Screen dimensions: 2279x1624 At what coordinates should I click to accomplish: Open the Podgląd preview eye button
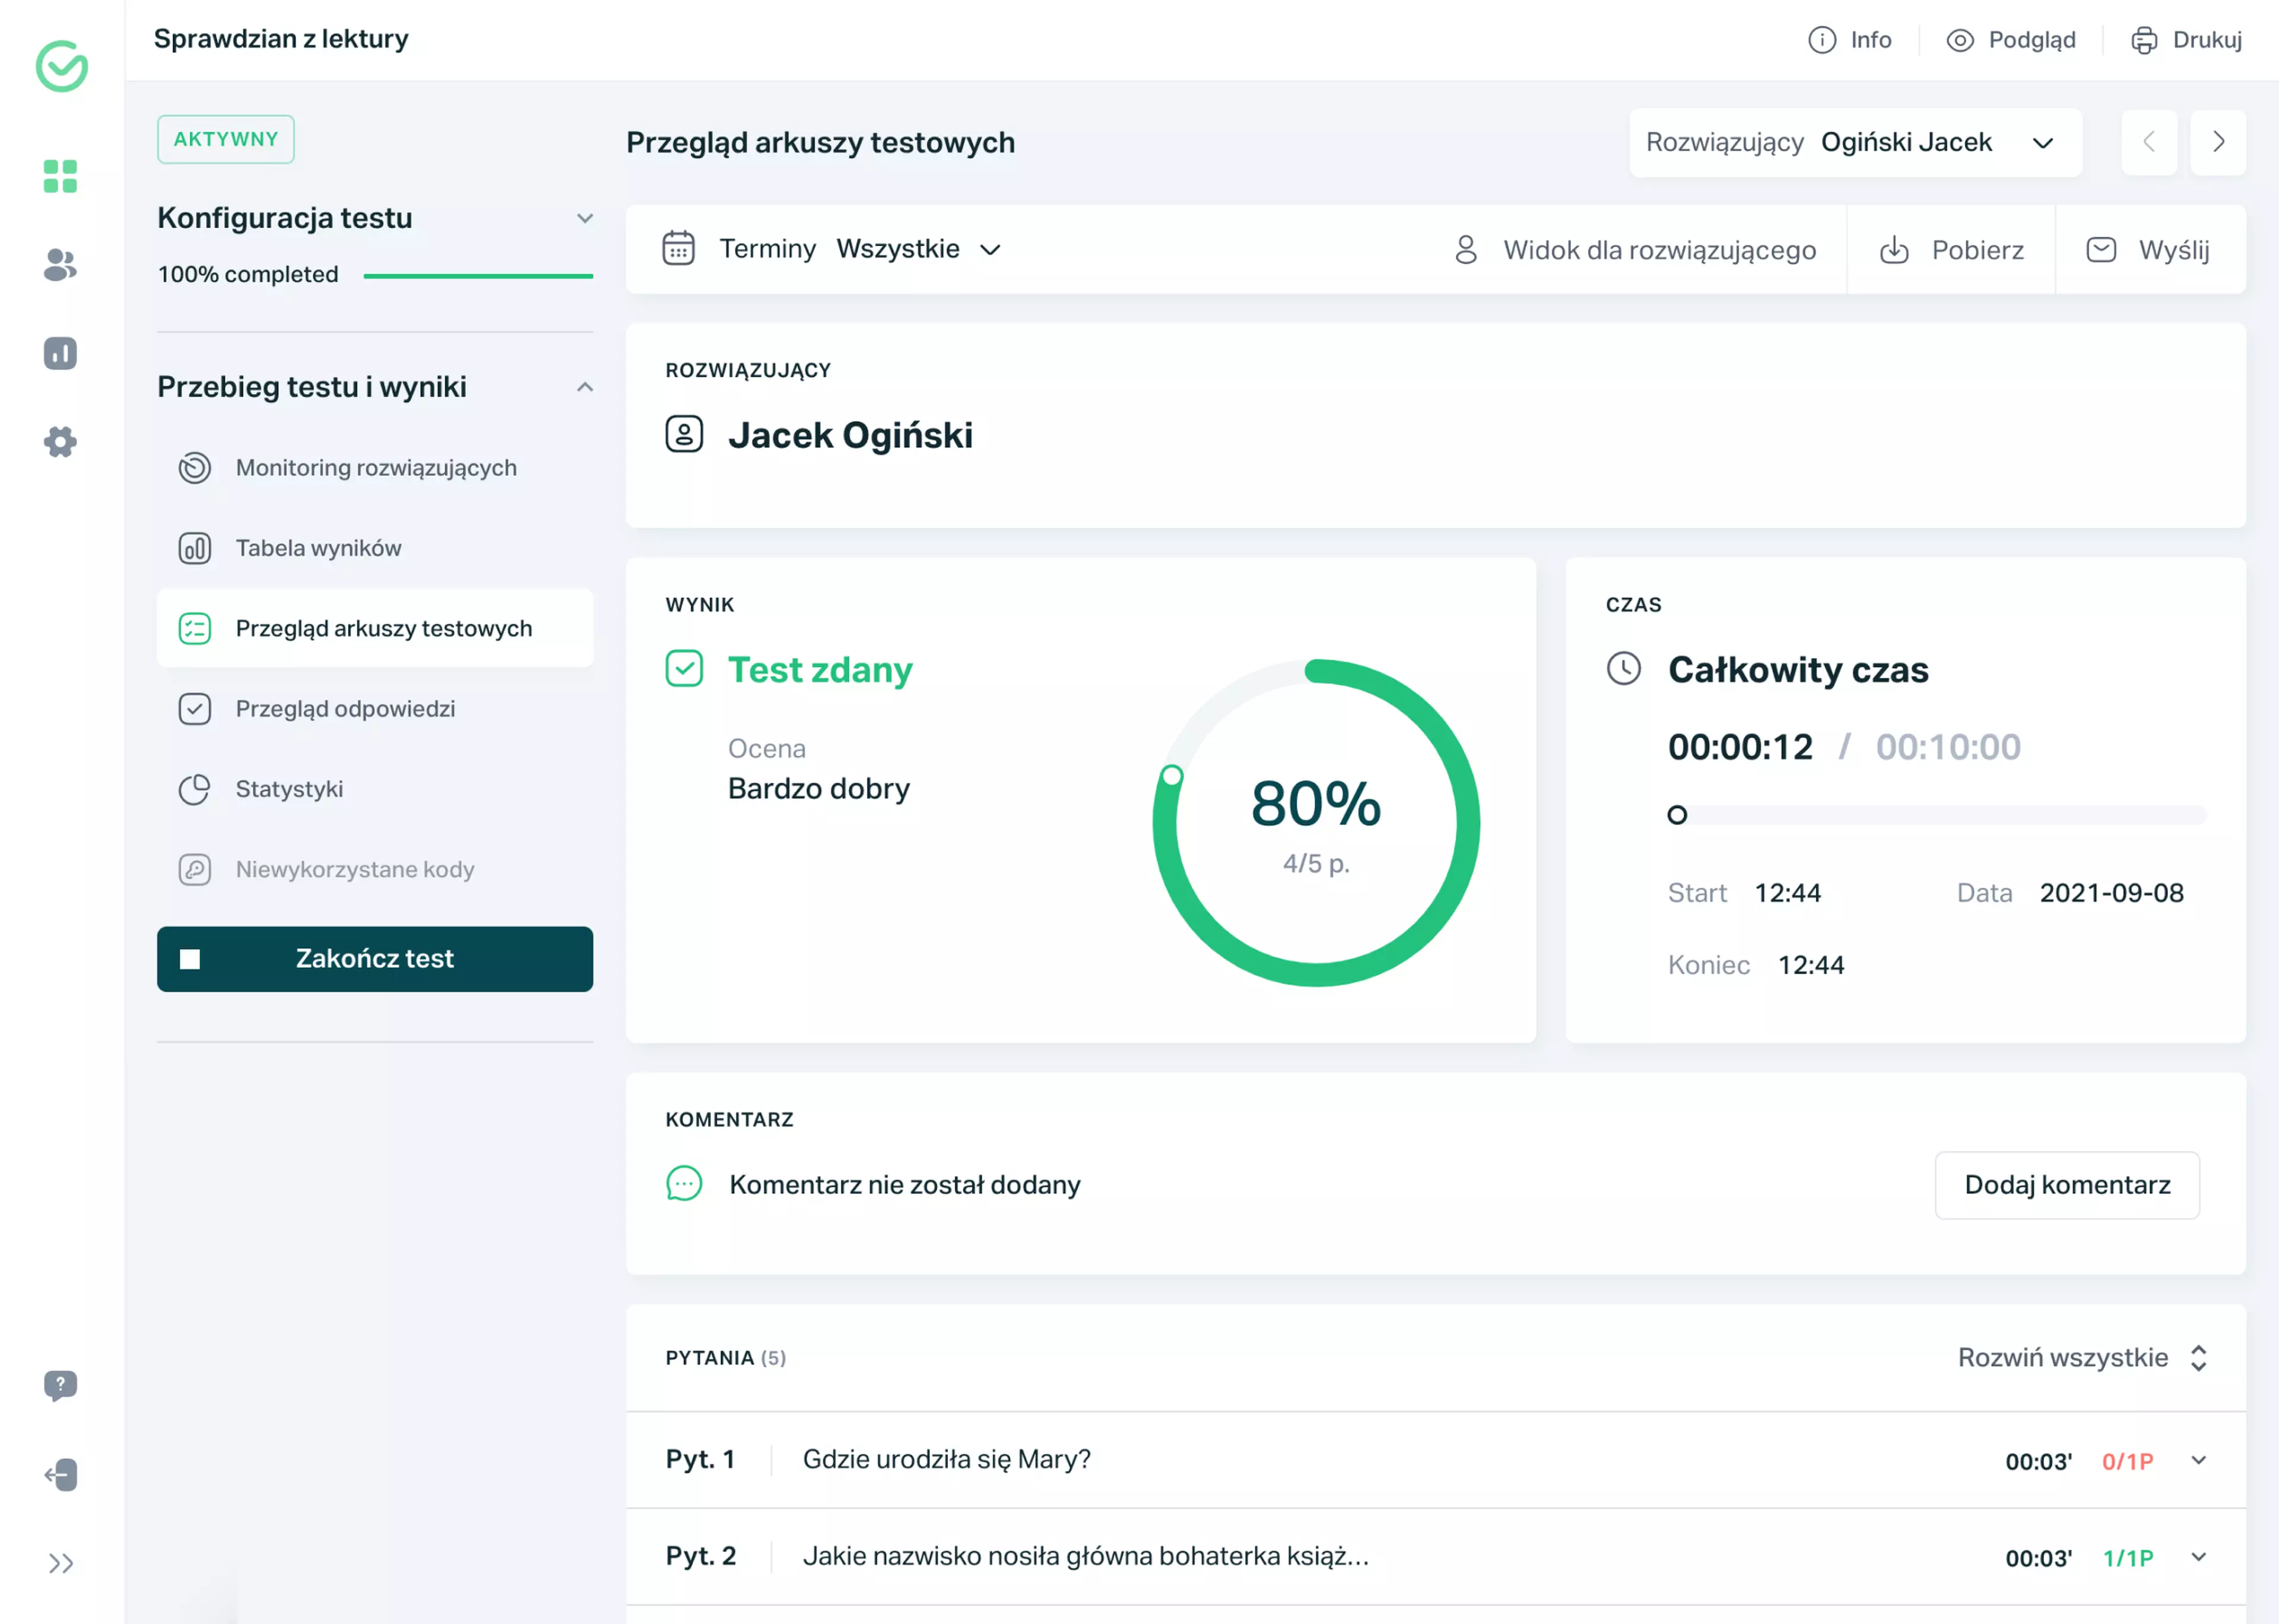pyautogui.click(x=2011, y=40)
